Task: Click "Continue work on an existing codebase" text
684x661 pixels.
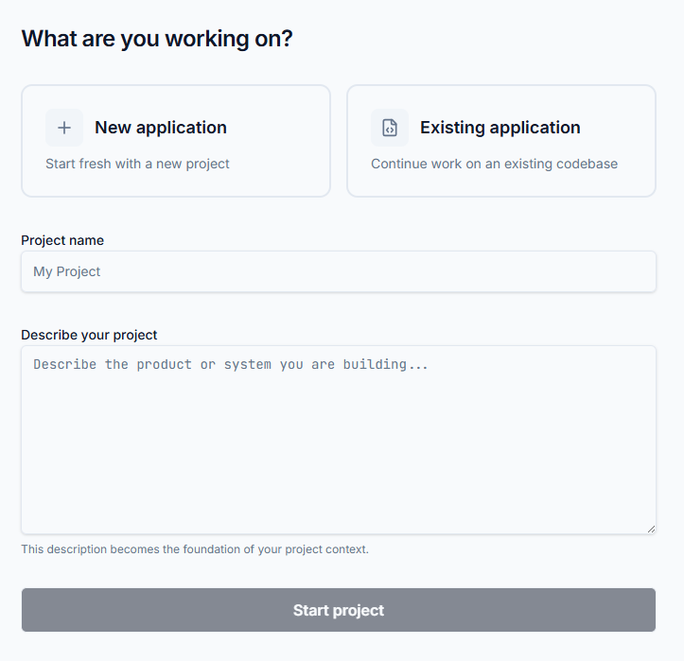Action: point(494,164)
